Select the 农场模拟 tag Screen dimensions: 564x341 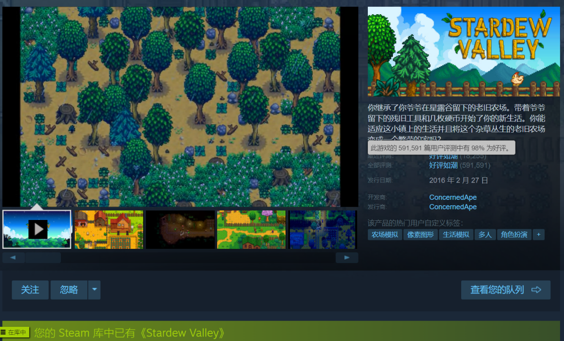(385, 235)
